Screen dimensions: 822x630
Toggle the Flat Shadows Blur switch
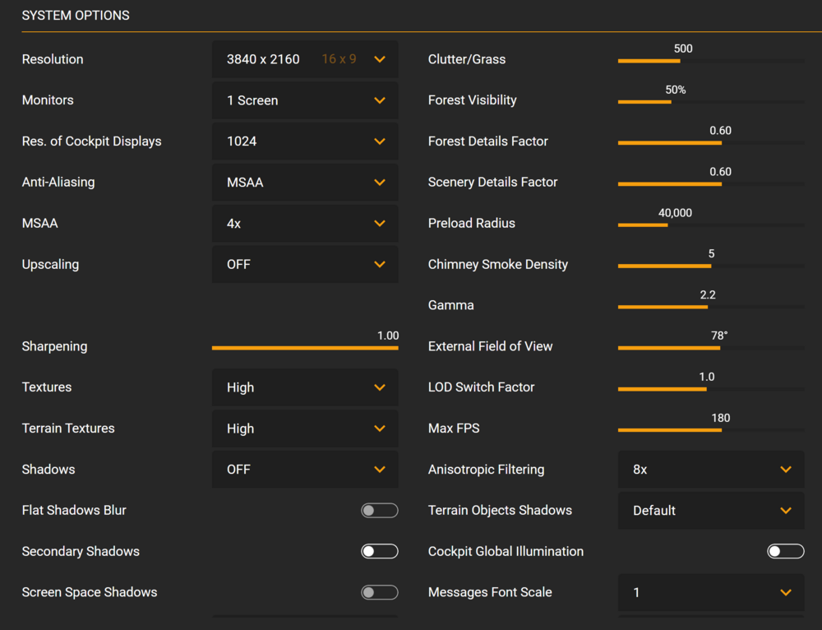tap(379, 511)
